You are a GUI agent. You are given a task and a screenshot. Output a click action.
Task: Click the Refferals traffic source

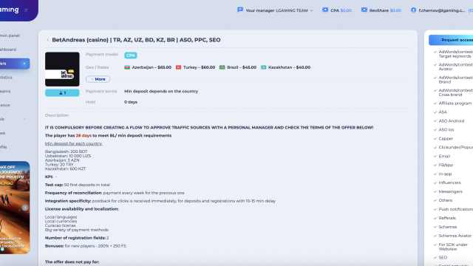pyautogui.click(x=447, y=218)
